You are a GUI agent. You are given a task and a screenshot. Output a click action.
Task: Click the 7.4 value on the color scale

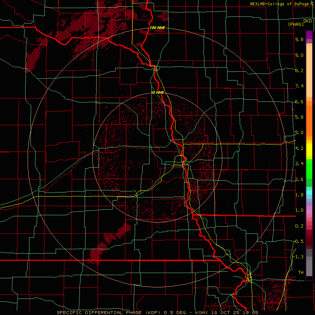(299, 86)
